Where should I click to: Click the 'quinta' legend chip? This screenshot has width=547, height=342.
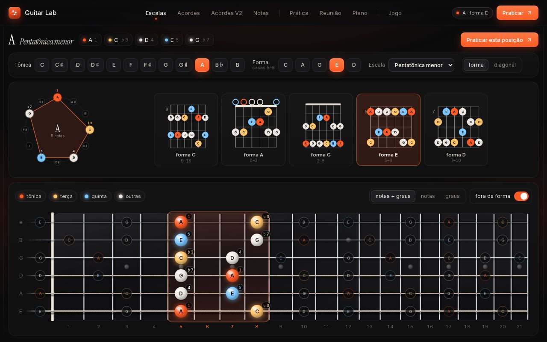coord(96,196)
